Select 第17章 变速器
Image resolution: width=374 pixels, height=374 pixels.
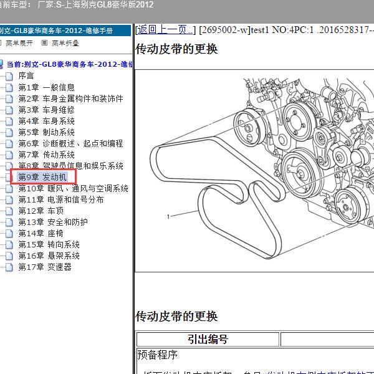(45, 267)
